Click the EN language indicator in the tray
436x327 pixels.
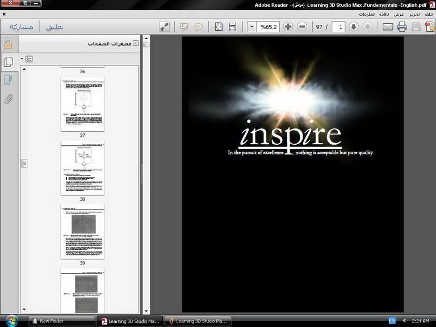[392, 321]
